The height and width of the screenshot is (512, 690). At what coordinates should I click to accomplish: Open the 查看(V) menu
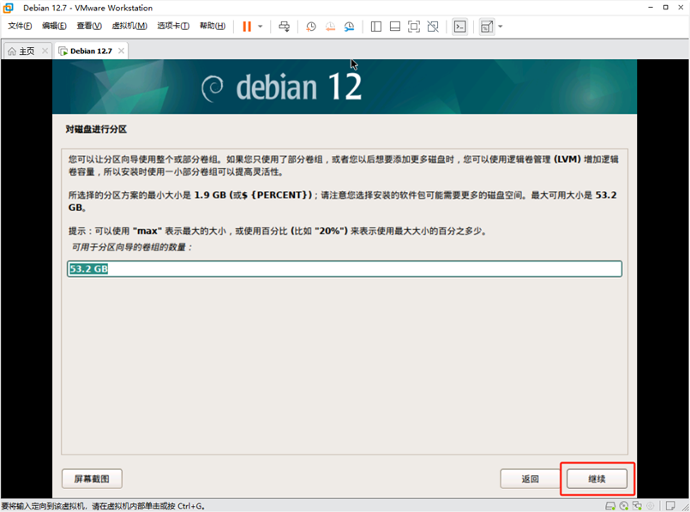click(89, 26)
